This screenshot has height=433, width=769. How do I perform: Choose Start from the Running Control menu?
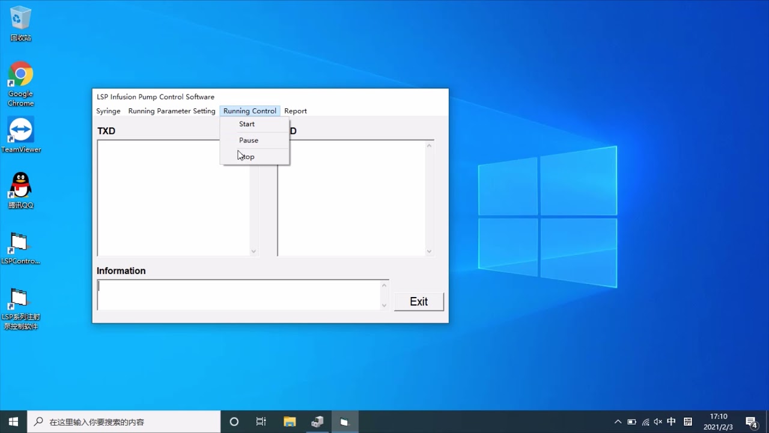click(x=255, y=124)
